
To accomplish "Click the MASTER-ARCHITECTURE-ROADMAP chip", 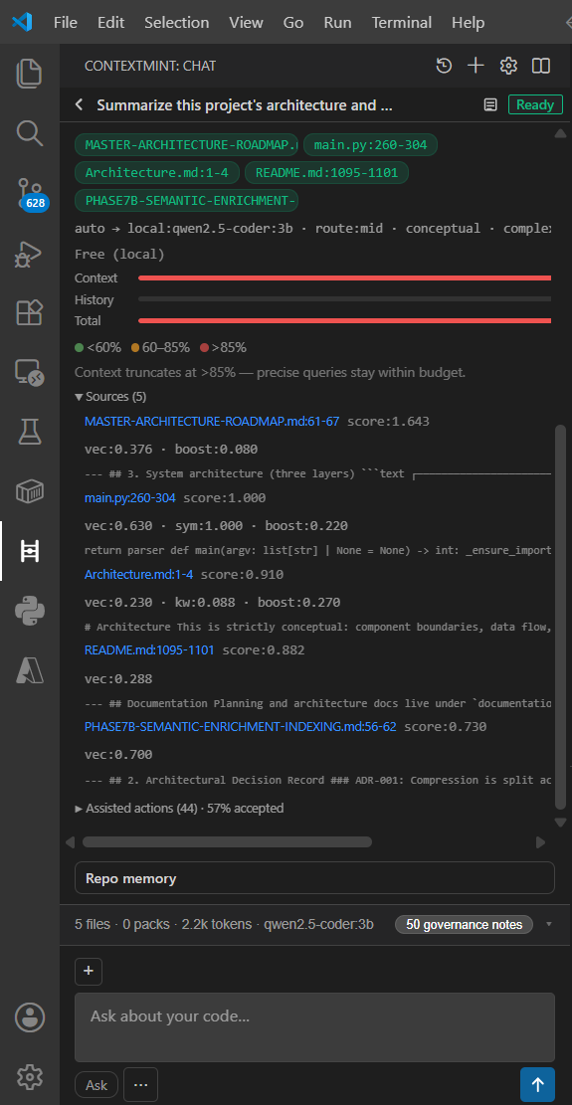I will (187, 145).
